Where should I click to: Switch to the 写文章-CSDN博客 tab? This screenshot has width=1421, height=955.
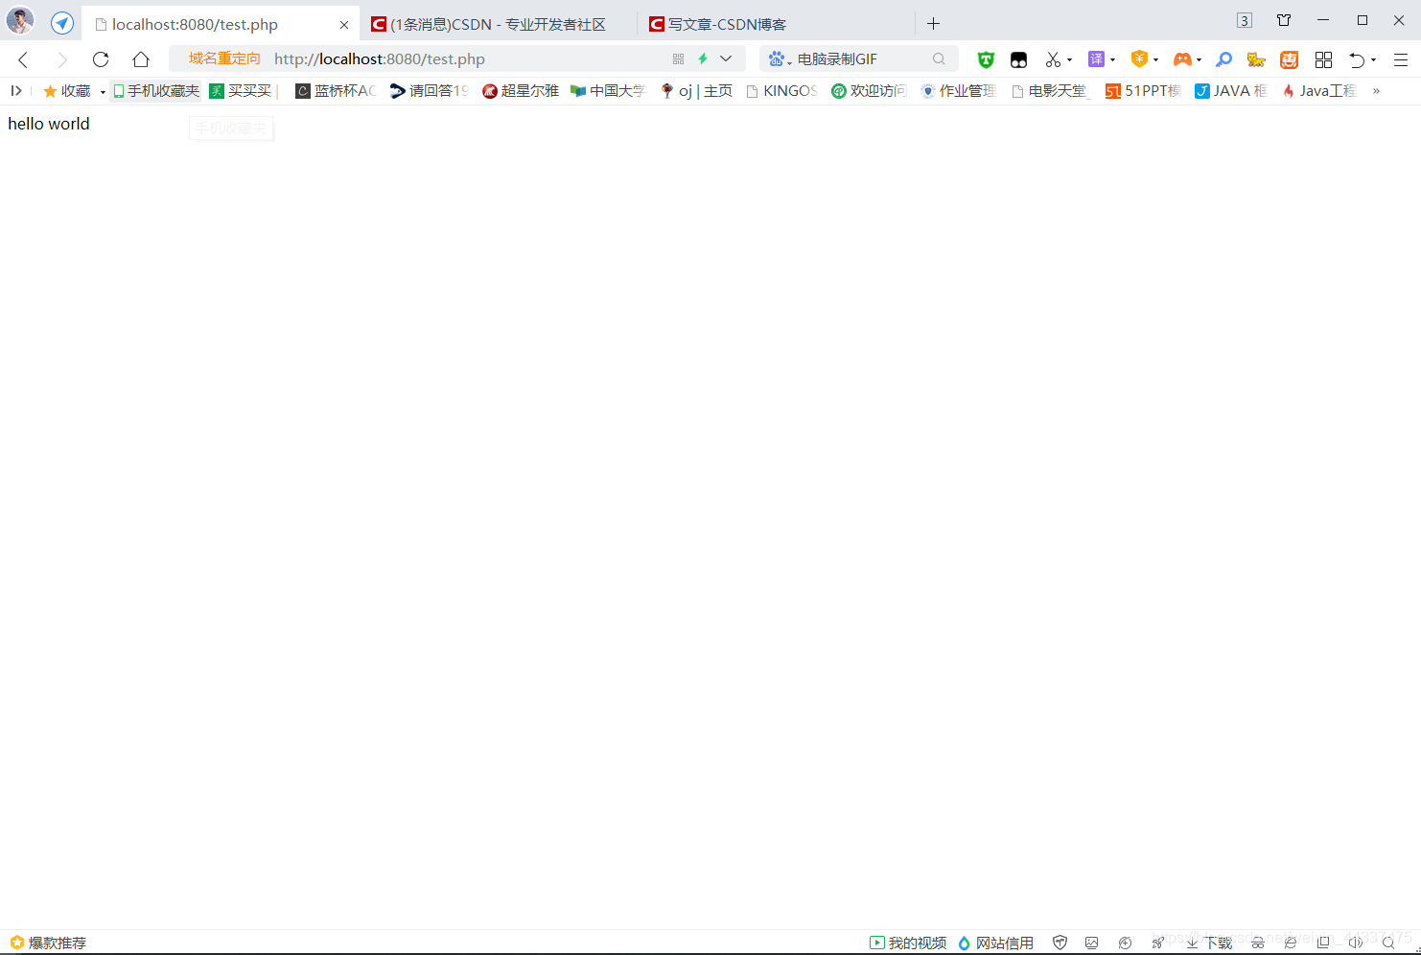coord(726,24)
